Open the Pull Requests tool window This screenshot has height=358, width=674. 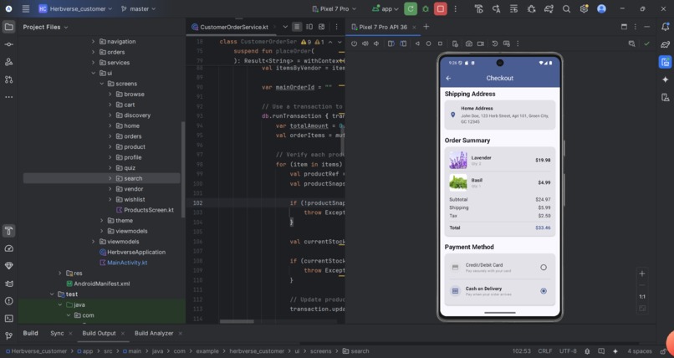[8, 79]
